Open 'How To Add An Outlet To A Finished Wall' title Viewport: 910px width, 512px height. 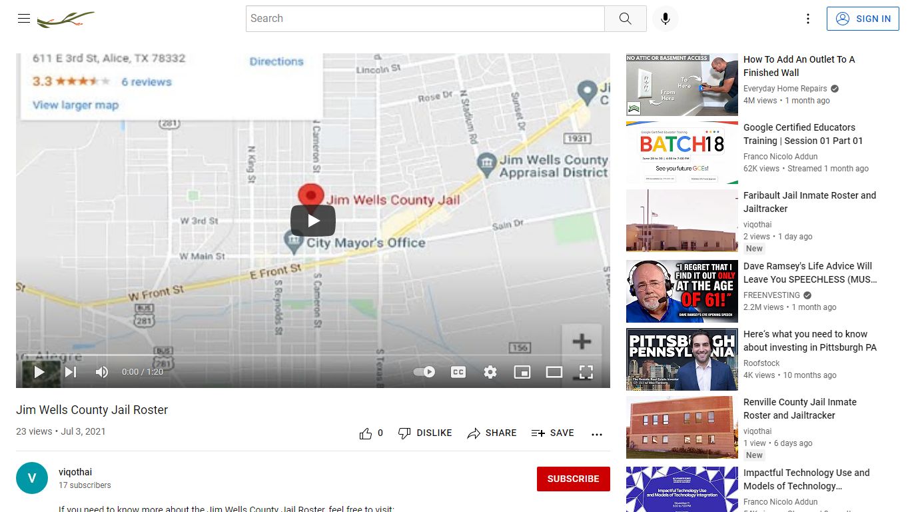[x=799, y=66]
